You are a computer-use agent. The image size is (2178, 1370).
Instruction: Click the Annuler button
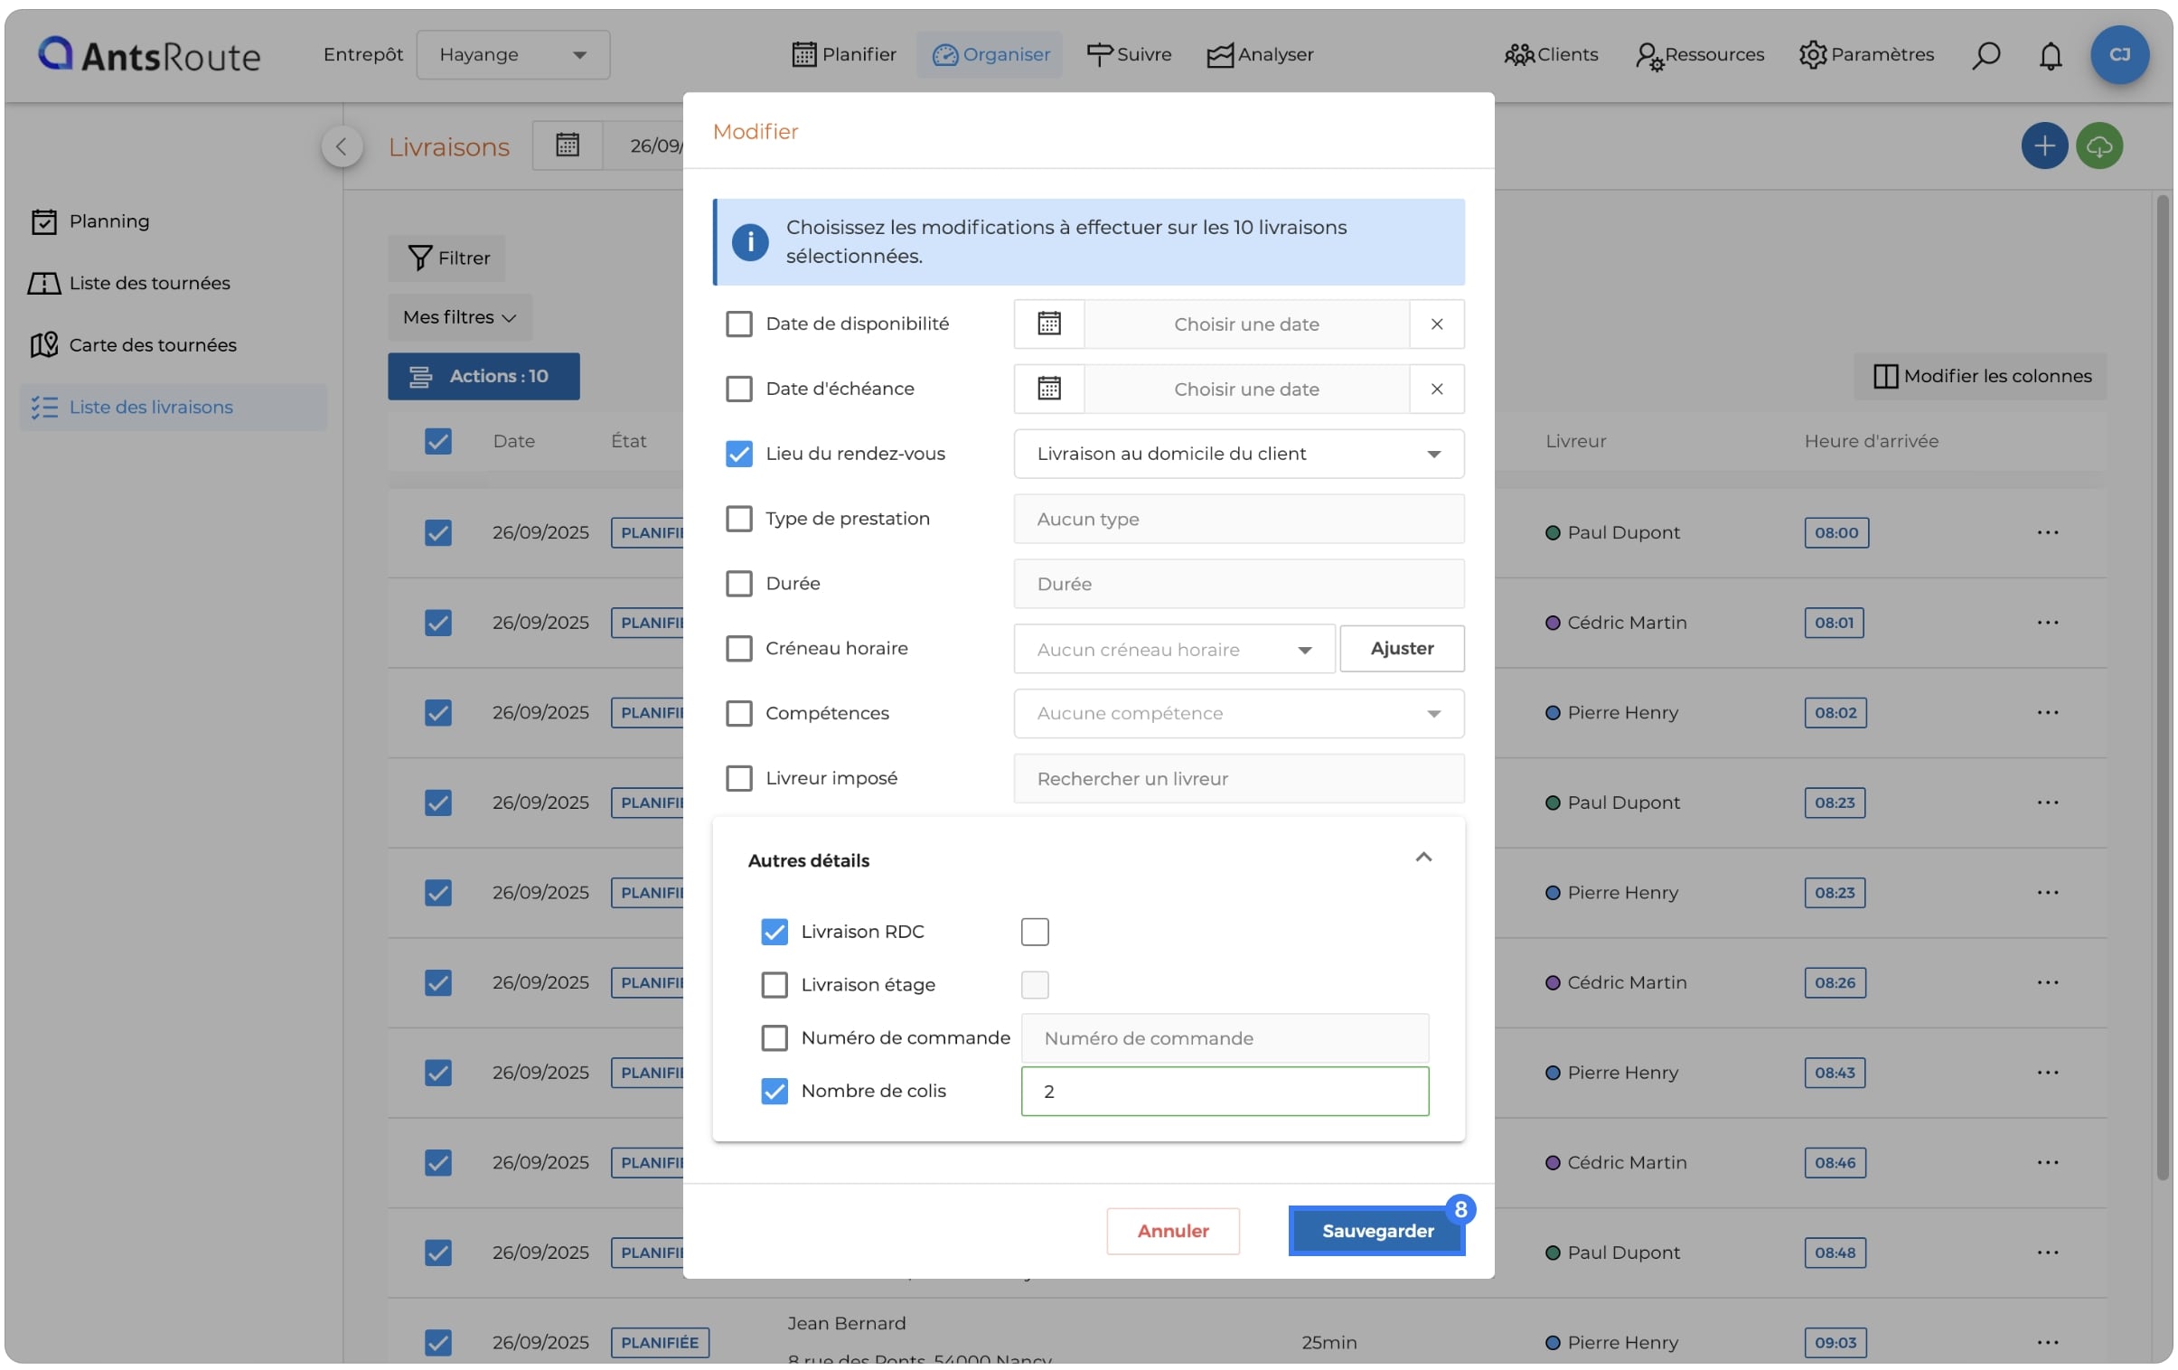[1172, 1231]
